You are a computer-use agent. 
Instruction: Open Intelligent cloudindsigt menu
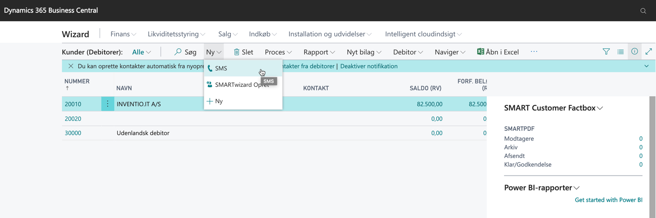424,34
